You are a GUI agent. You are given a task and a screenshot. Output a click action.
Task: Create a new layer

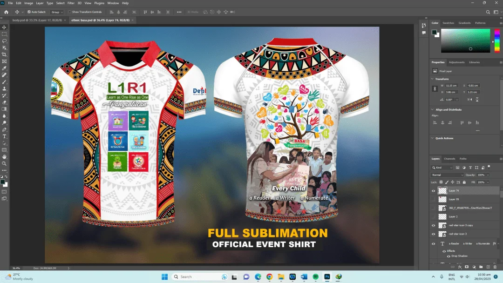[488, 267]
